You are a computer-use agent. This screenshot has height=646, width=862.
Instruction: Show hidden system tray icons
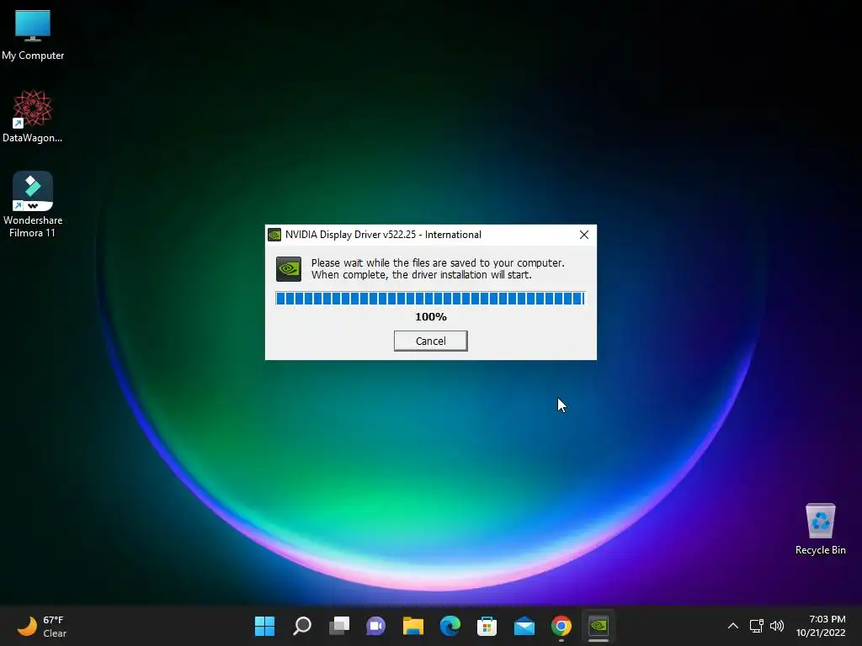(x=733, y=626)
